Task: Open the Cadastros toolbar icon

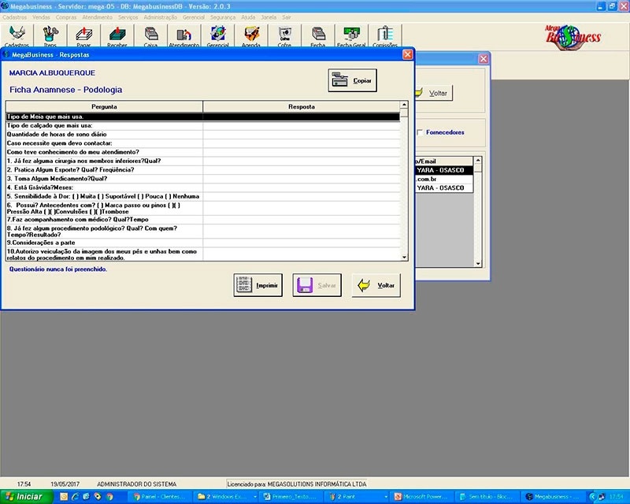Action: 17,35
